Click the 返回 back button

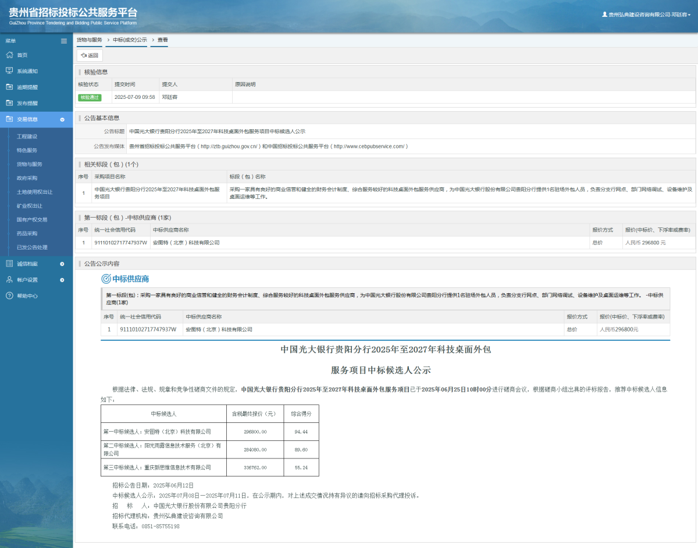[x=90, y=55]
